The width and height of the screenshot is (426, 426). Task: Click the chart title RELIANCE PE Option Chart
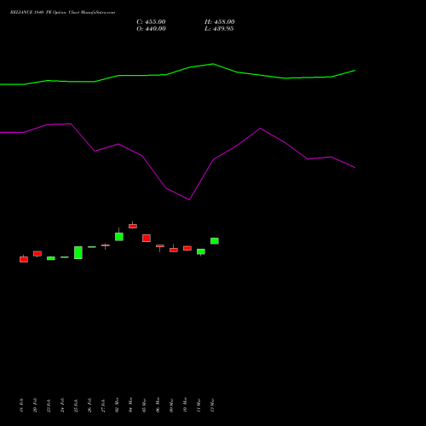click(x=62, y=13)
